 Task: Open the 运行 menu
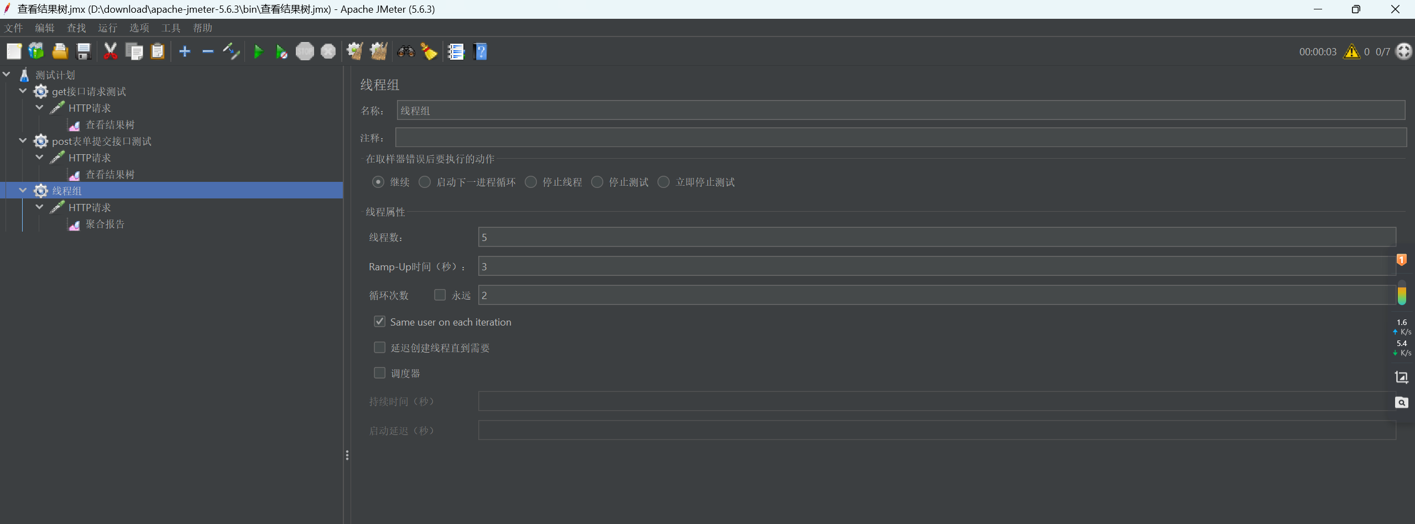pyautogui.click(x=108, y=28)
